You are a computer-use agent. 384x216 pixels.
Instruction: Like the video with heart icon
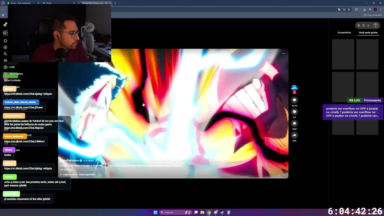coord(294,100)
